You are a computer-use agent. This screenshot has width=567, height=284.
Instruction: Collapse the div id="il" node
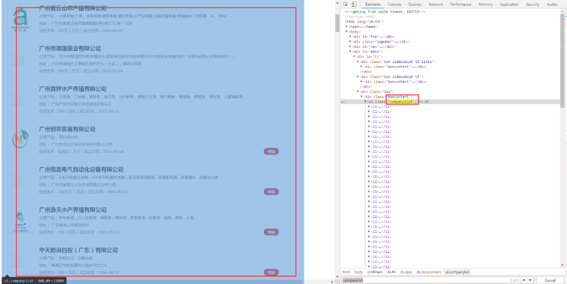point(354,57)
